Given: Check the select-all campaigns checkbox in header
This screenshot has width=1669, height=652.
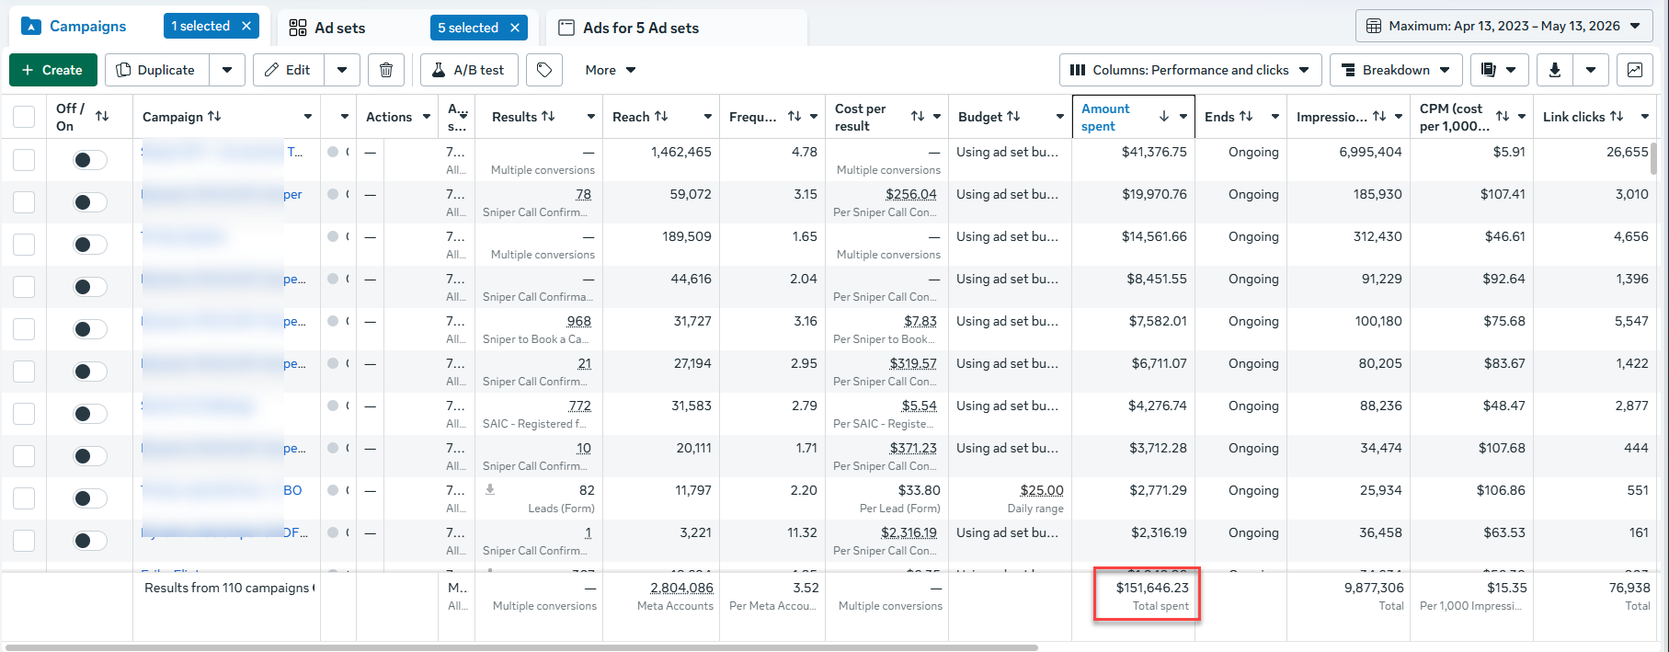Looking at the screenshot, I should (x=24, y=117).
